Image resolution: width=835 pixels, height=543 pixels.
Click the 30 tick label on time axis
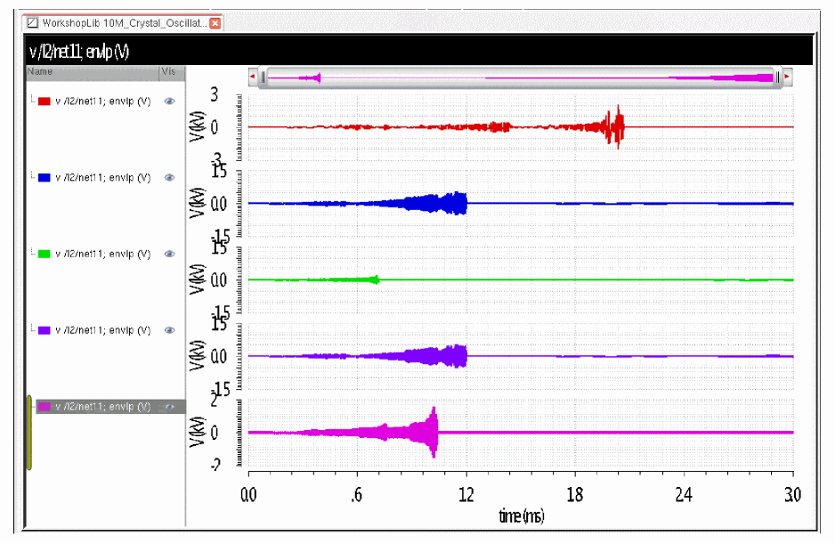point(792,495)
